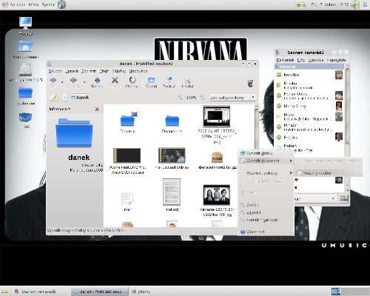Select the nirvana jpg image thumbnail

pyautogui.click(x=217, y=195)
